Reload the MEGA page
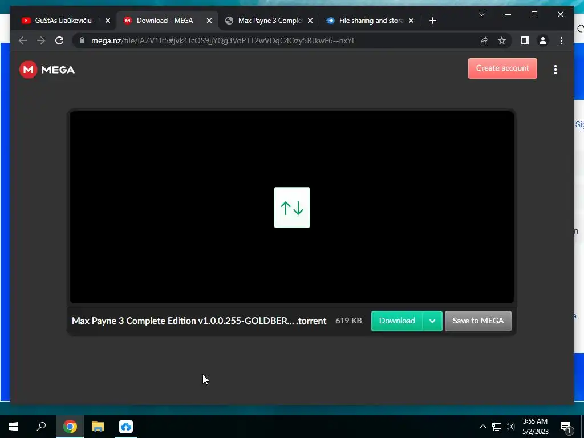The image size is (584, 438). 59,40
